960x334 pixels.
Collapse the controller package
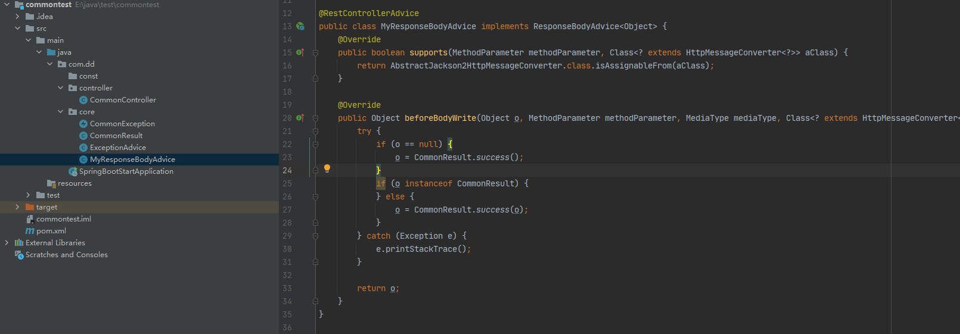[x=61, y=88]
